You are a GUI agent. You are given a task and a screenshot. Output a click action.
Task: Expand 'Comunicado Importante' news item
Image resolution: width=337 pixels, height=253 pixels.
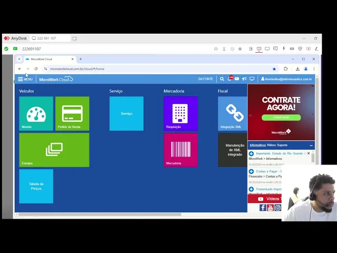click(x=251, y=189)
